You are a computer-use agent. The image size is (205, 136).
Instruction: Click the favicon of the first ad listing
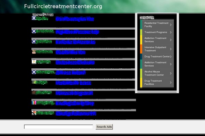coord(34,19)
